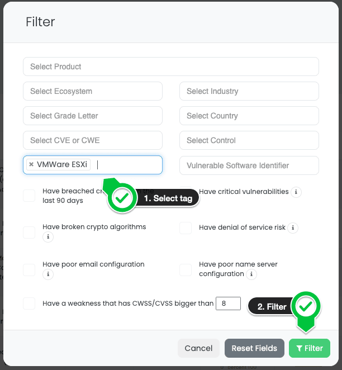Open the Select Industry dropdown
This screenshot has width=342, height=370.
click(x=249, y=91)
